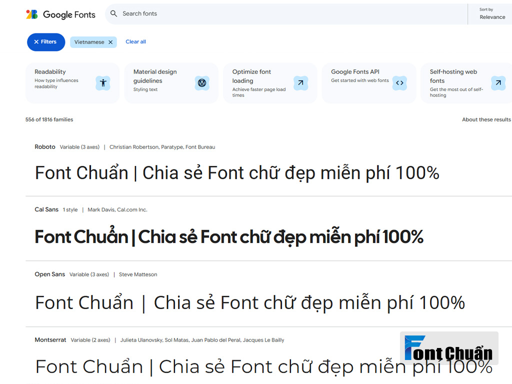Screen dimensions: 512x384
Task: Open the Open Sans font family
Action: (x=49, y=274)
